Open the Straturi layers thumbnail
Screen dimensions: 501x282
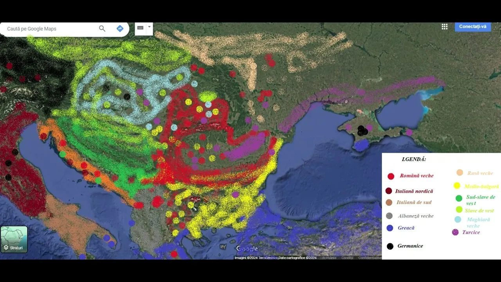coord(14,239)
